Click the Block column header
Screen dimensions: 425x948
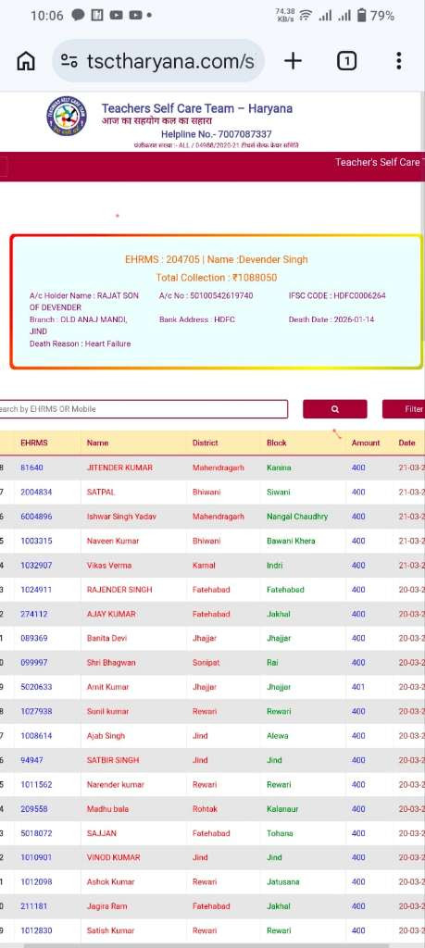276,443
